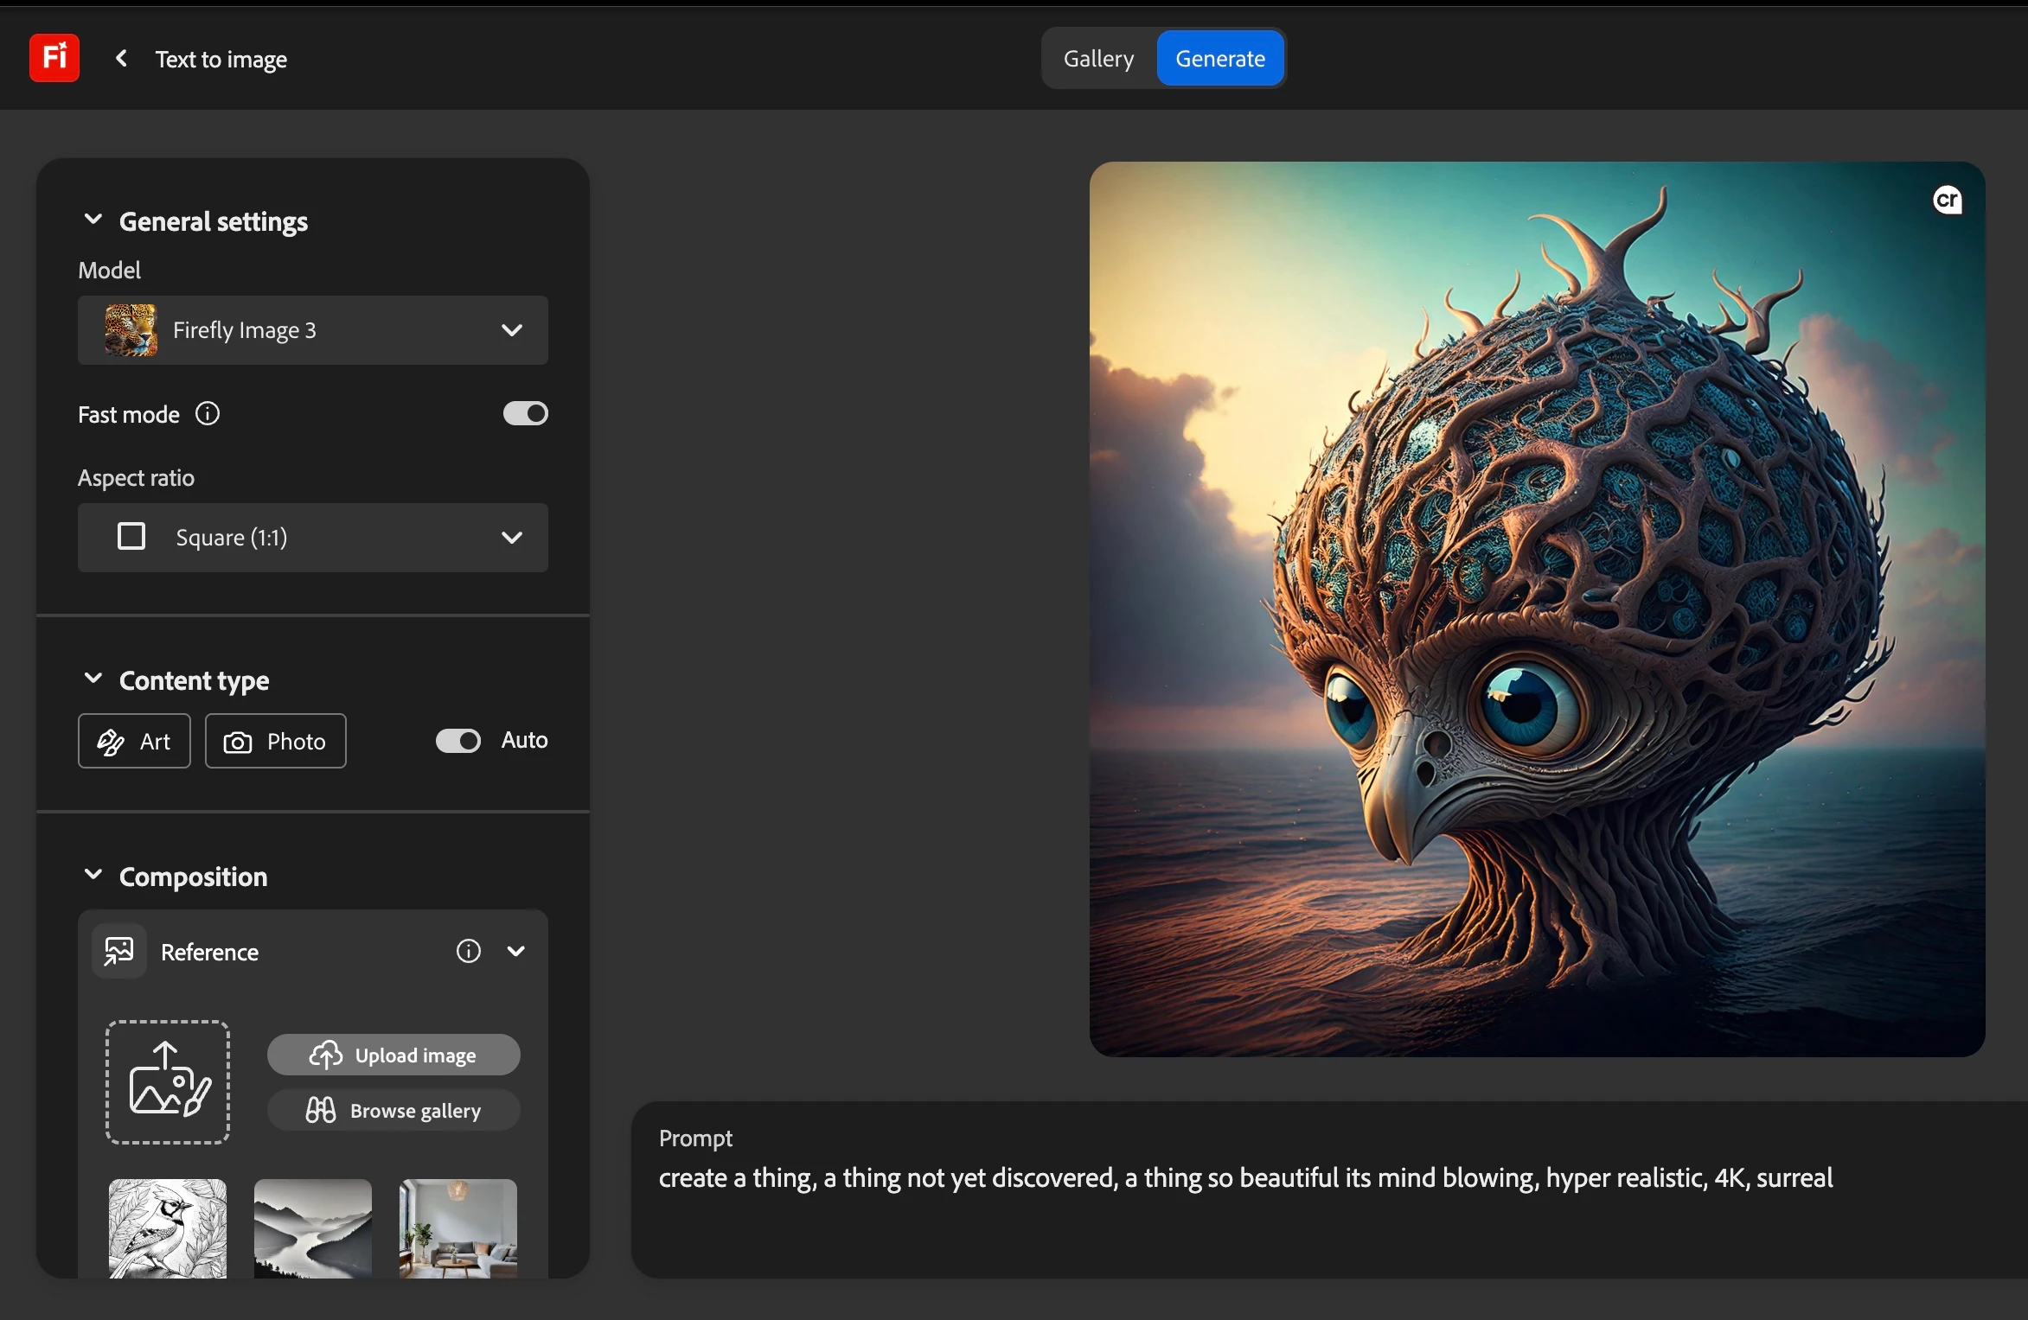This screenshot has height=1320, width=2028.
Task: Click the Reference composition icon
Action: pos(119,952)
